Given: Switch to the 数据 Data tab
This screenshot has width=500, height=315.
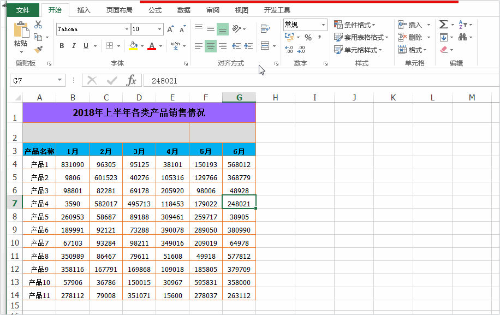Looking at the screenshot, I should (184, 10).
